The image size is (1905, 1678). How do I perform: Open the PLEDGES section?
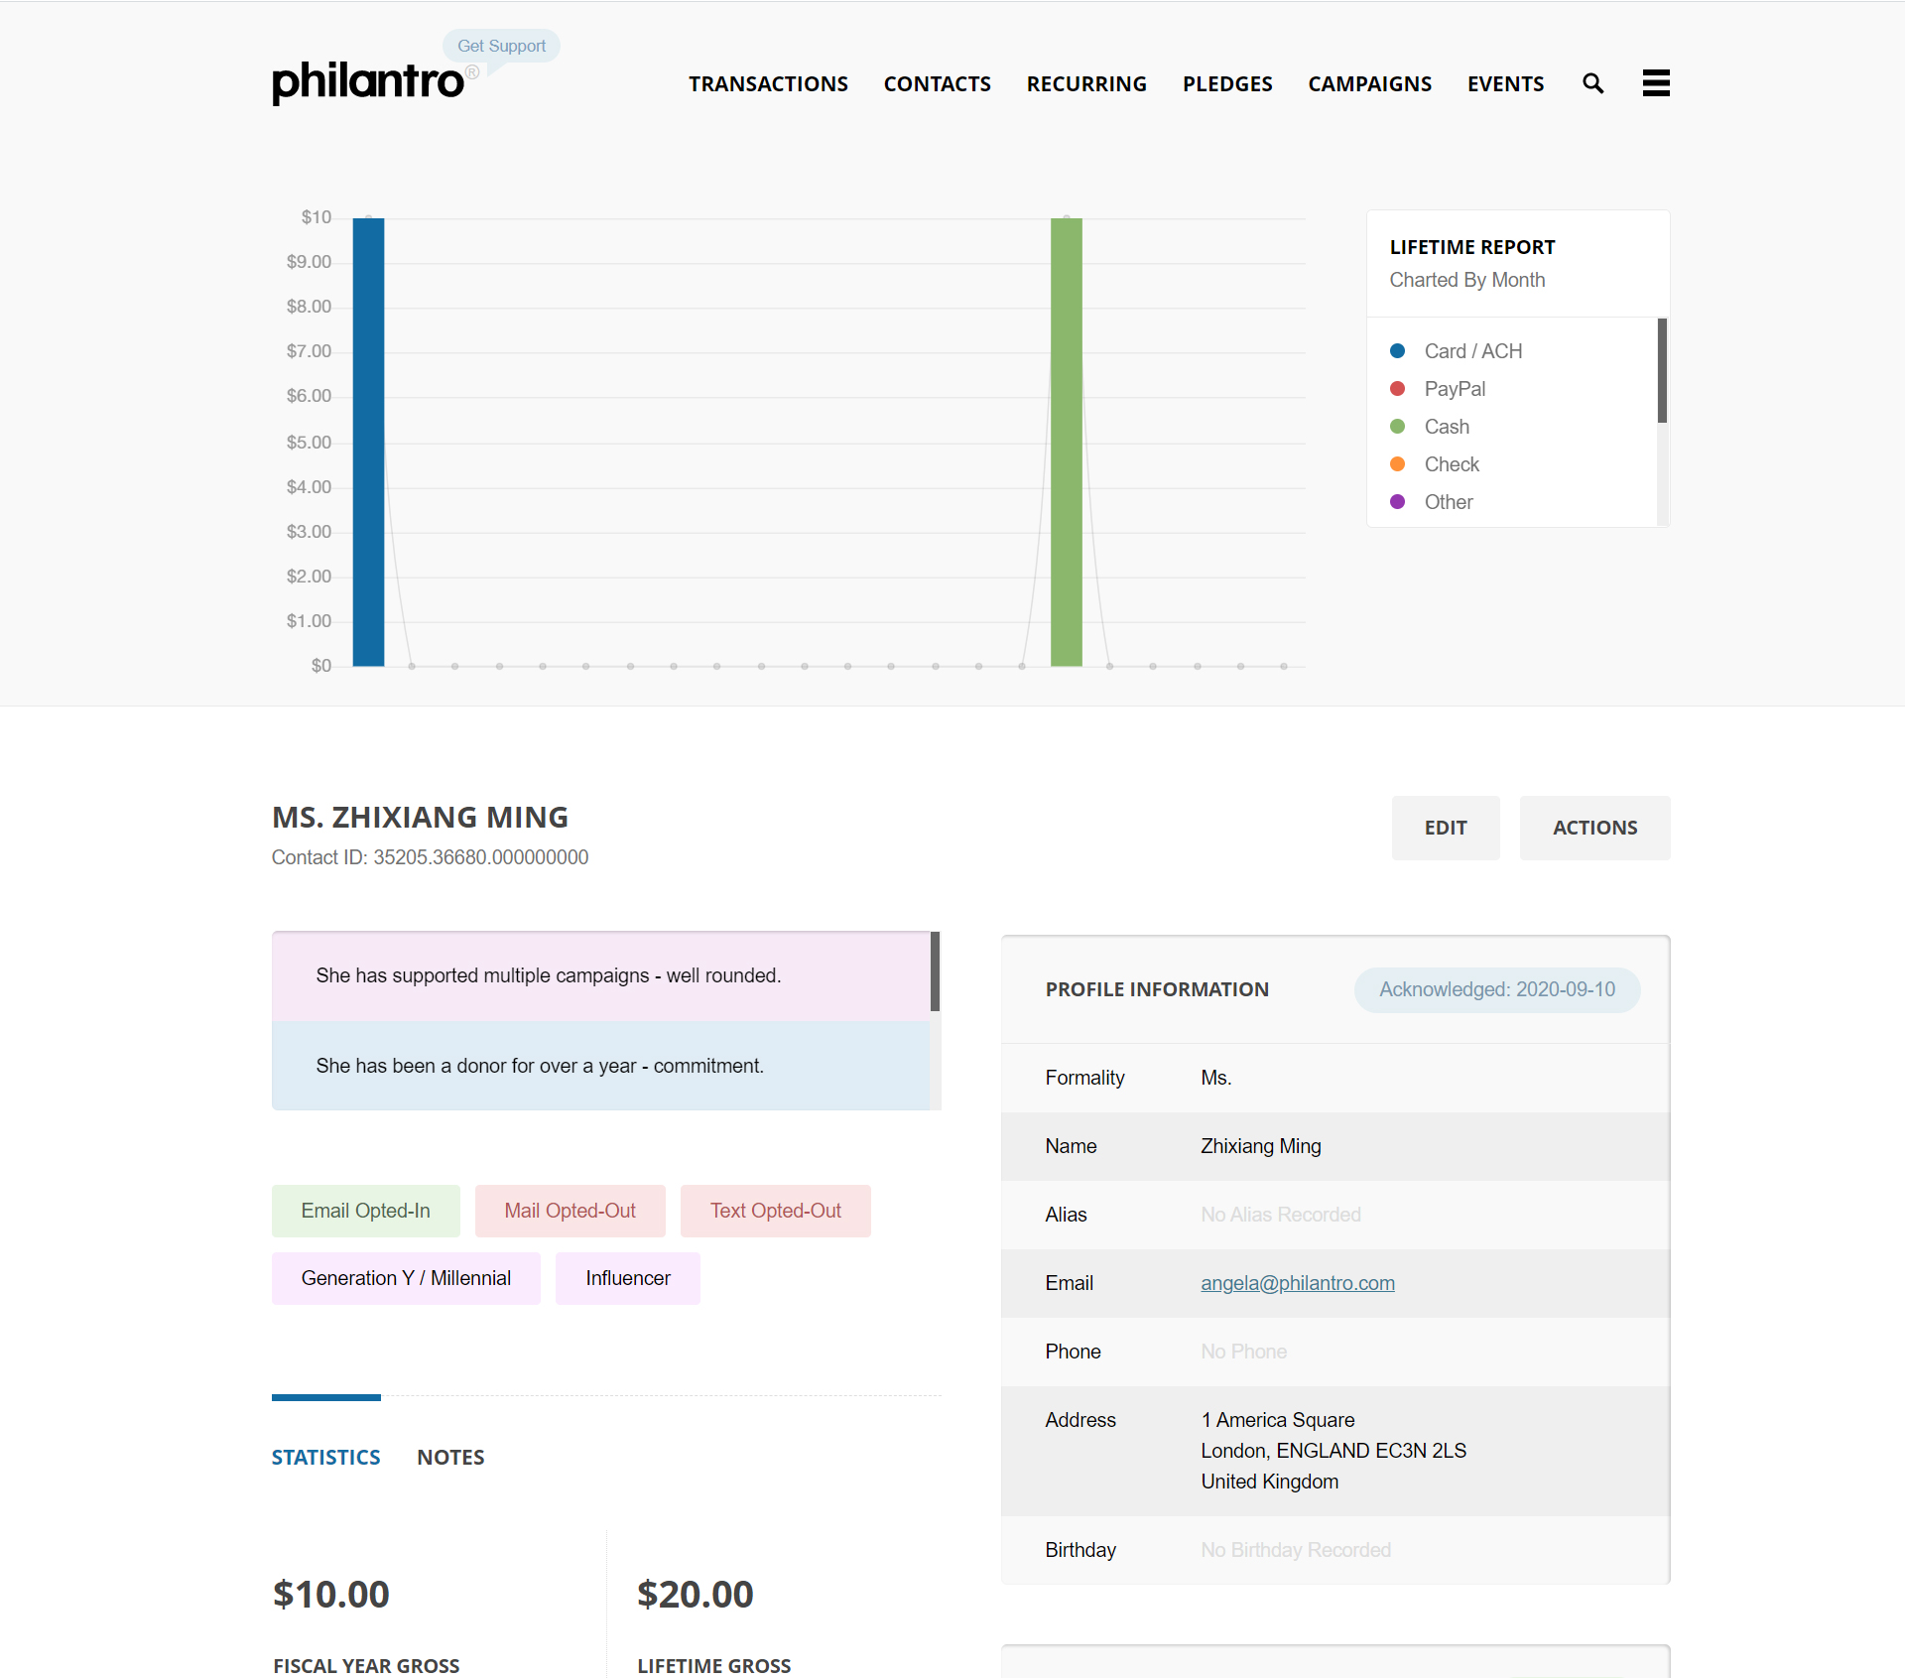pyautogui.click(x=1228, y=82)
